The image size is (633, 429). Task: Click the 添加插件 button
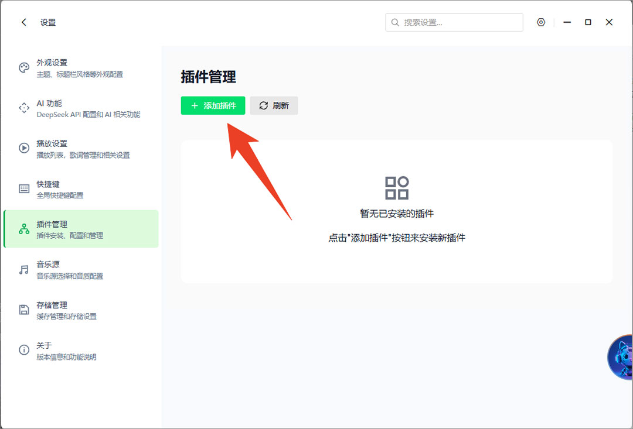213,105
